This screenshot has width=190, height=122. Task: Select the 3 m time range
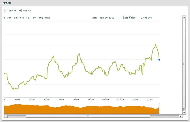point(9,18)
